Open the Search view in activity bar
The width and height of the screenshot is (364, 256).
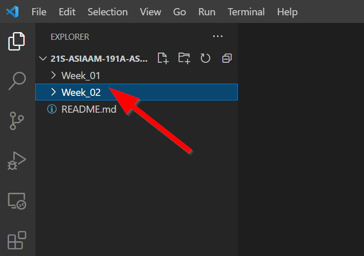[x=17, y=81]
